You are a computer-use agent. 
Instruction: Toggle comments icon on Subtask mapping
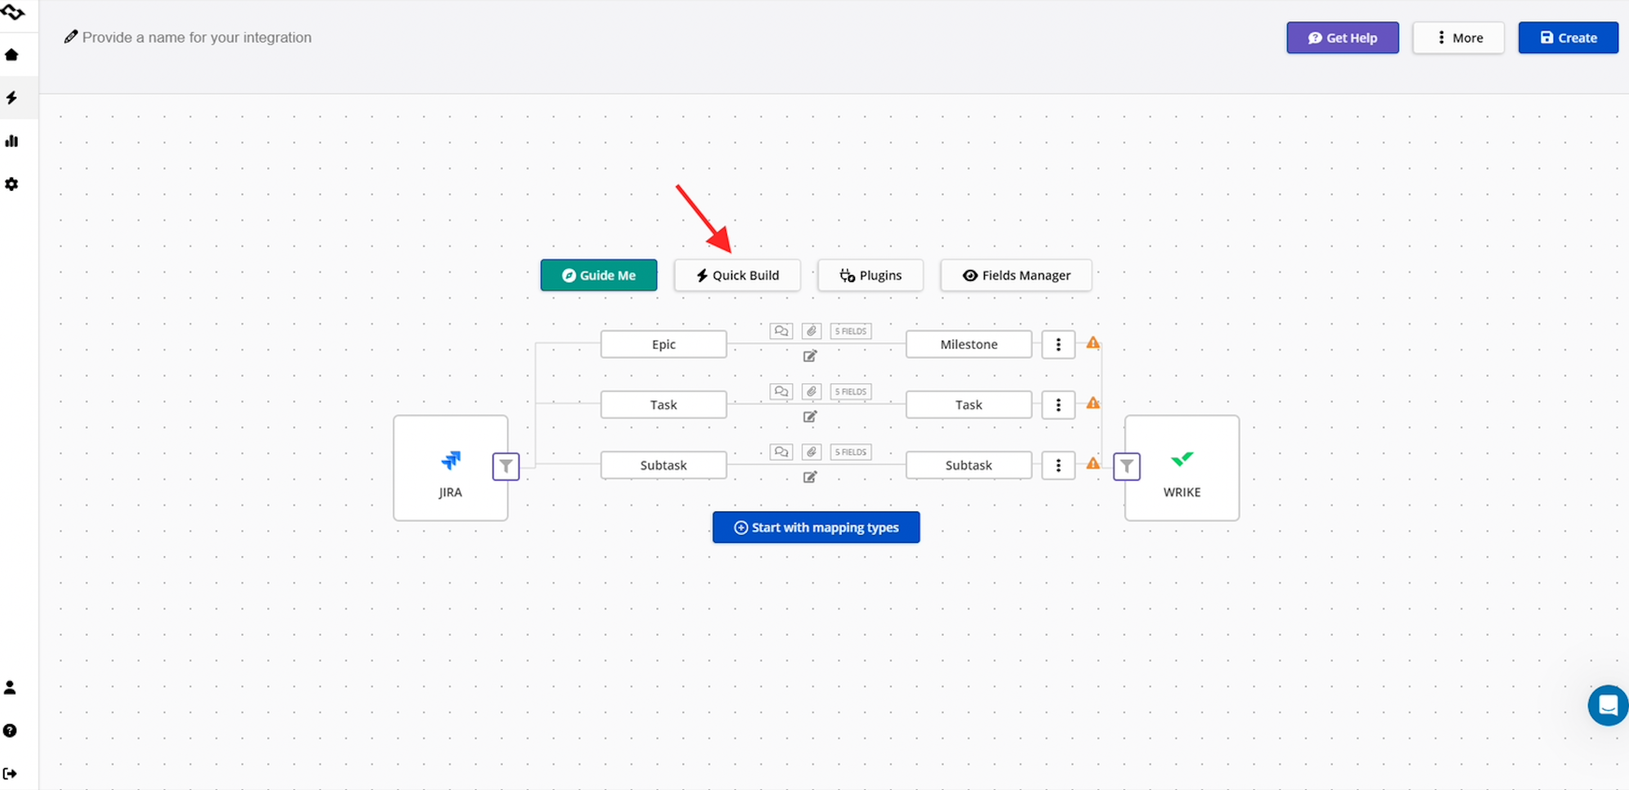pyautogui.click(x=781, y=452)
